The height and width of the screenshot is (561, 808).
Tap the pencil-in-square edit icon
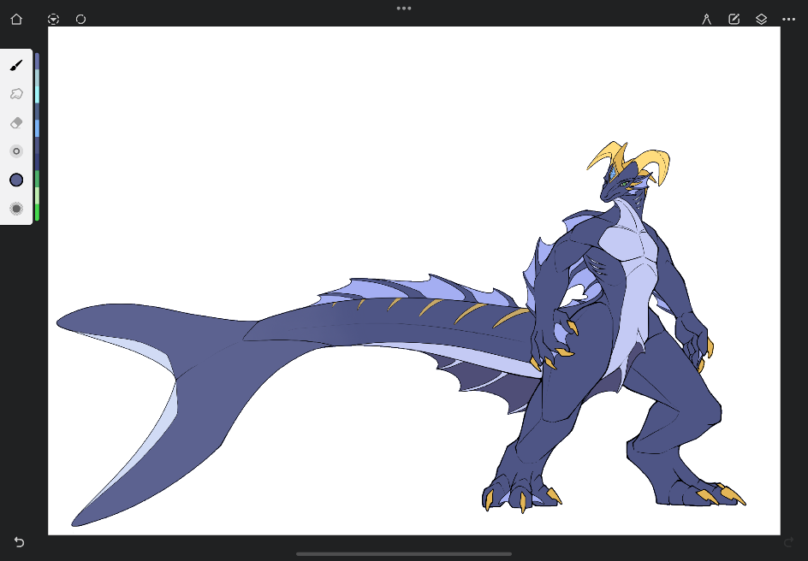point(734,19)
